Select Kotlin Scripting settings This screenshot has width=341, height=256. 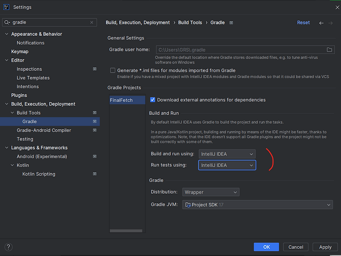pyautogui.click(x=39, y=174)
